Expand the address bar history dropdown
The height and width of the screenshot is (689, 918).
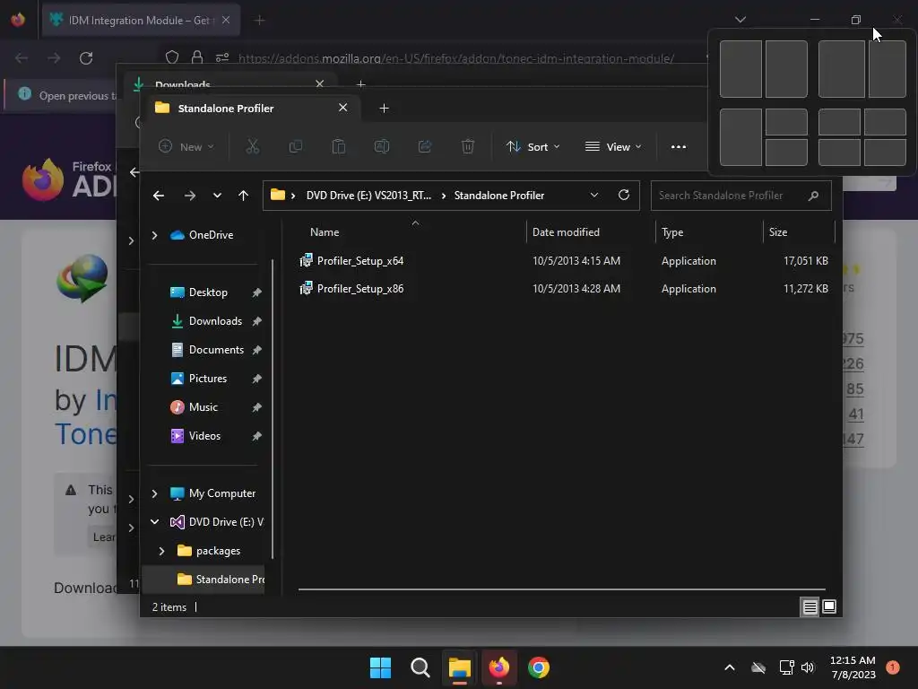594,195
